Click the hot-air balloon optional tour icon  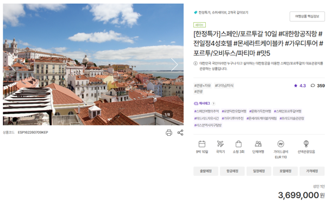[x=306, y=144]
